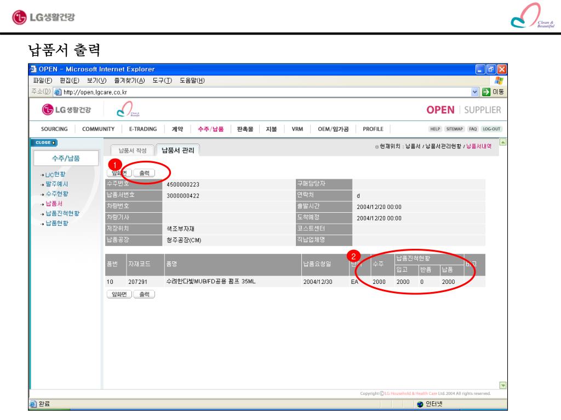Collapse the sidebar with CLOSE button
This screenshot has width=561, height=420.
[x=44, y=143]
